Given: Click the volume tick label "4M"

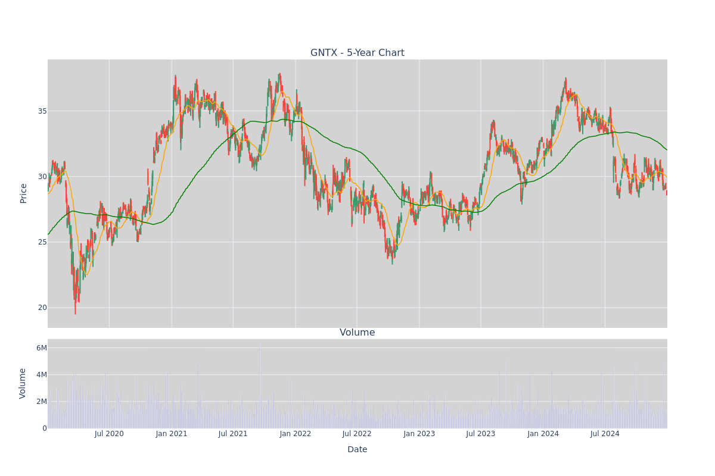Looking at the screenshot, I should pyautogui.click(x=42, y=374).
